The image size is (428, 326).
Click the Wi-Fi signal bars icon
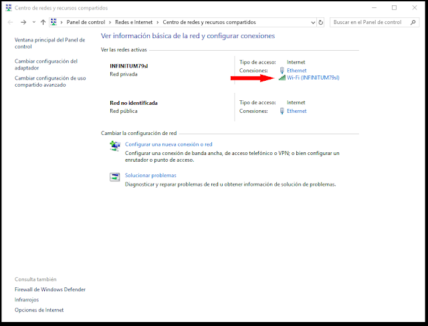(282, 77)
